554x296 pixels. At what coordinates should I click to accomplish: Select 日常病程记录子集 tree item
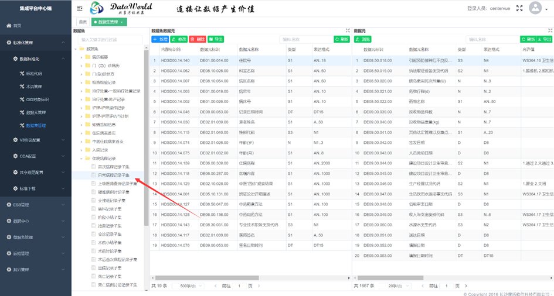coord(113,175)
